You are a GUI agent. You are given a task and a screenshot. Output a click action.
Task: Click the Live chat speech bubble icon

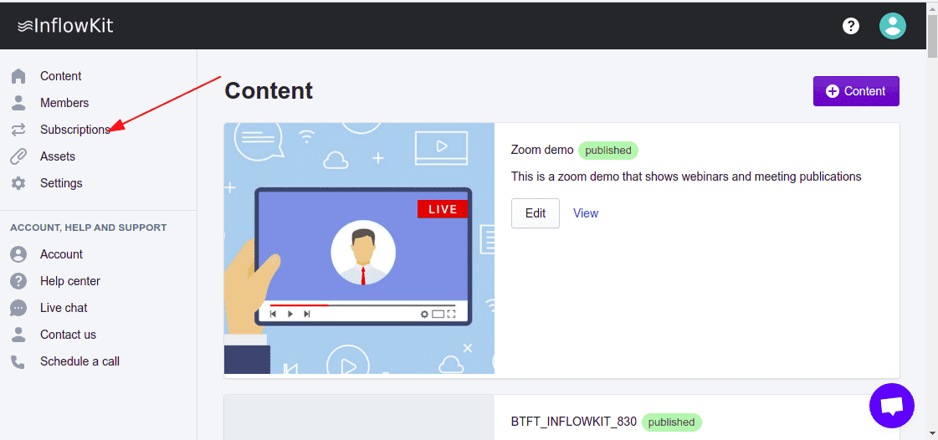tap(18, 308)
